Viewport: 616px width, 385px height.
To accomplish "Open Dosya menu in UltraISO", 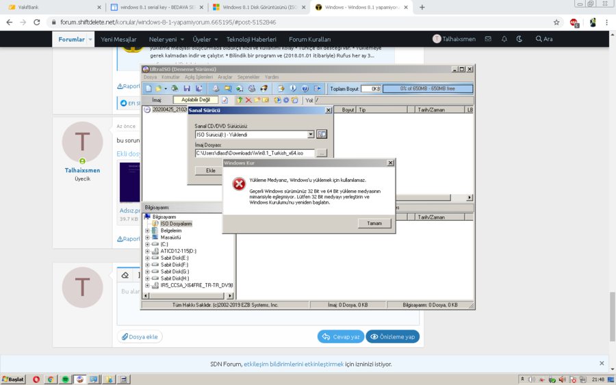I will (150, 77).
